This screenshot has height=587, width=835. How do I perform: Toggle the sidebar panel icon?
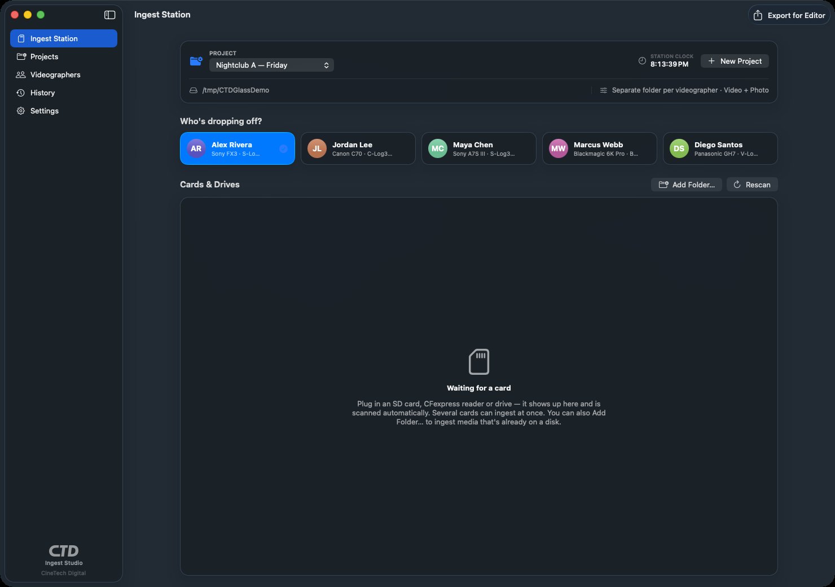click(x=110, y=15)
